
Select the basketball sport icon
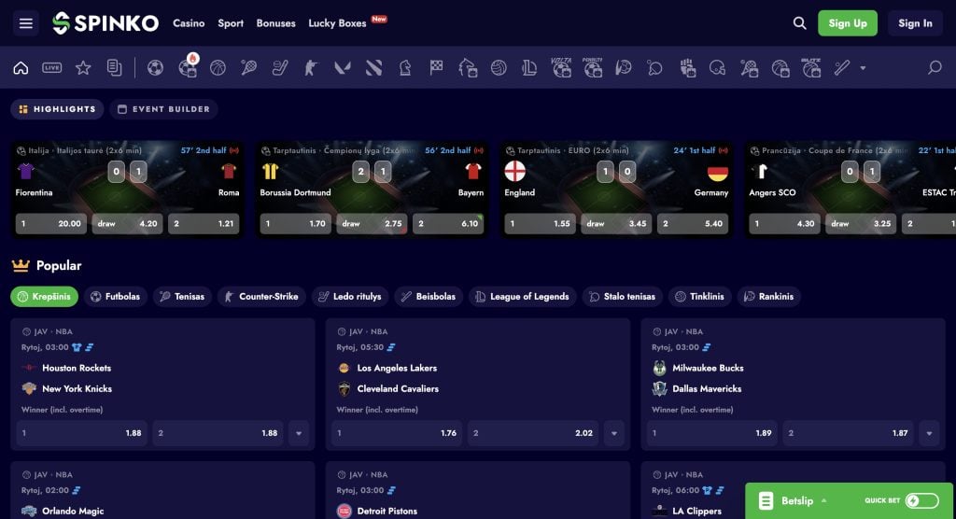click(218, 68)
